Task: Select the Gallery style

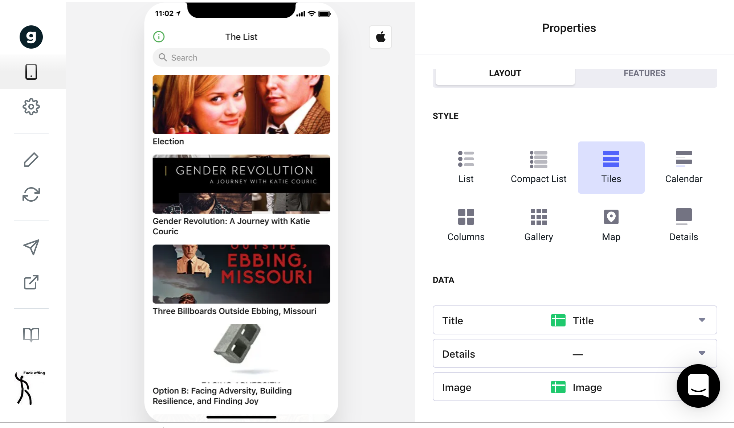Action: (x=538, y=225)
